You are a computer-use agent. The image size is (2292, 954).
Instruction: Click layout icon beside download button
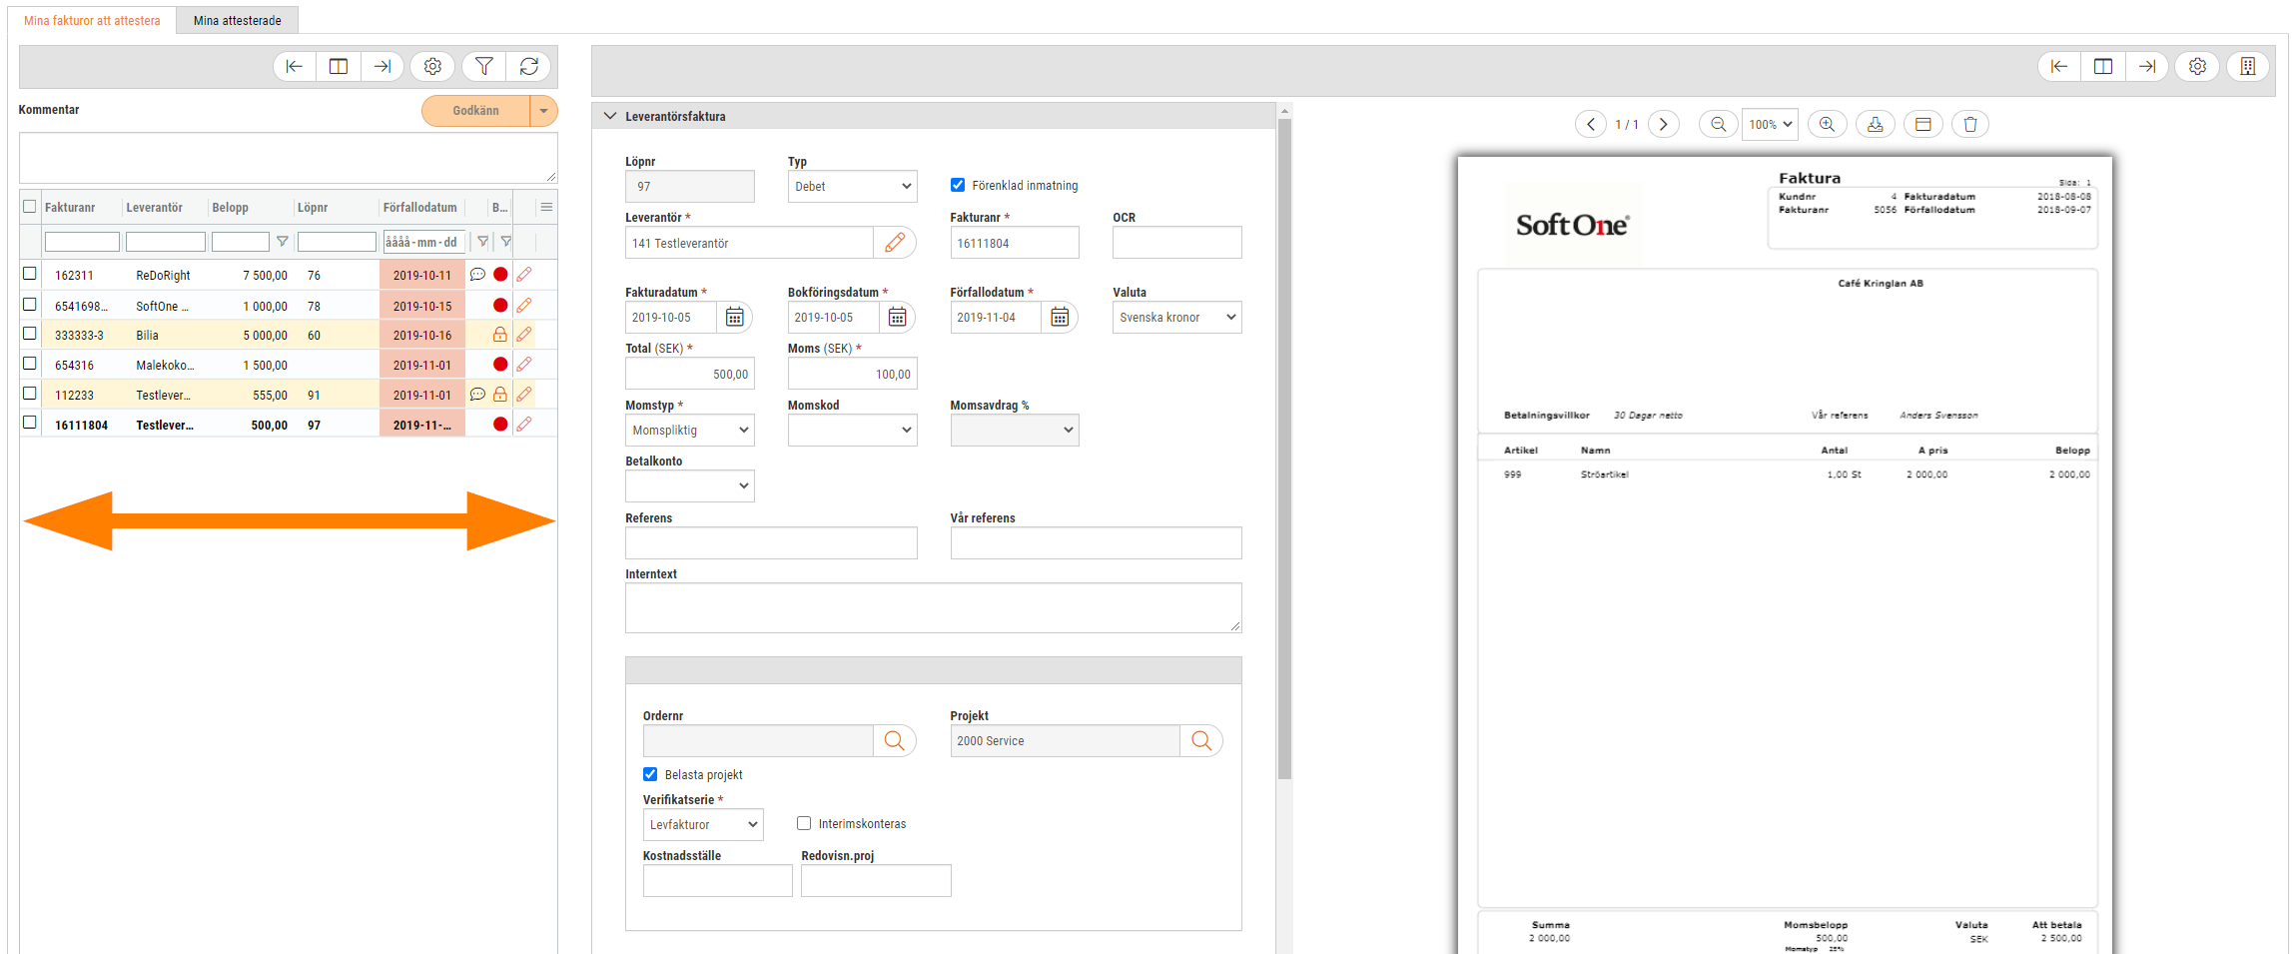1923,124
